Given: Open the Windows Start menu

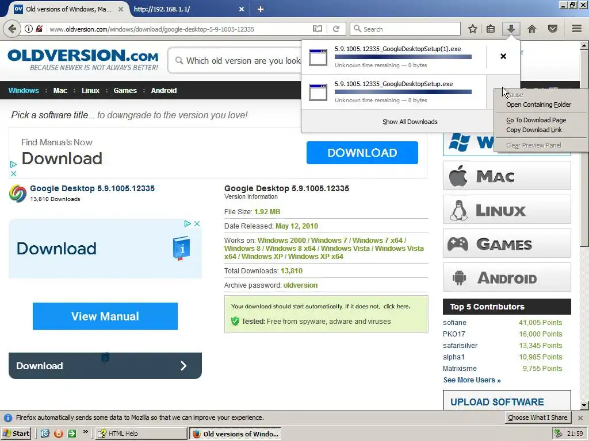Looking at the screenshot, I should tap(16, 434).
